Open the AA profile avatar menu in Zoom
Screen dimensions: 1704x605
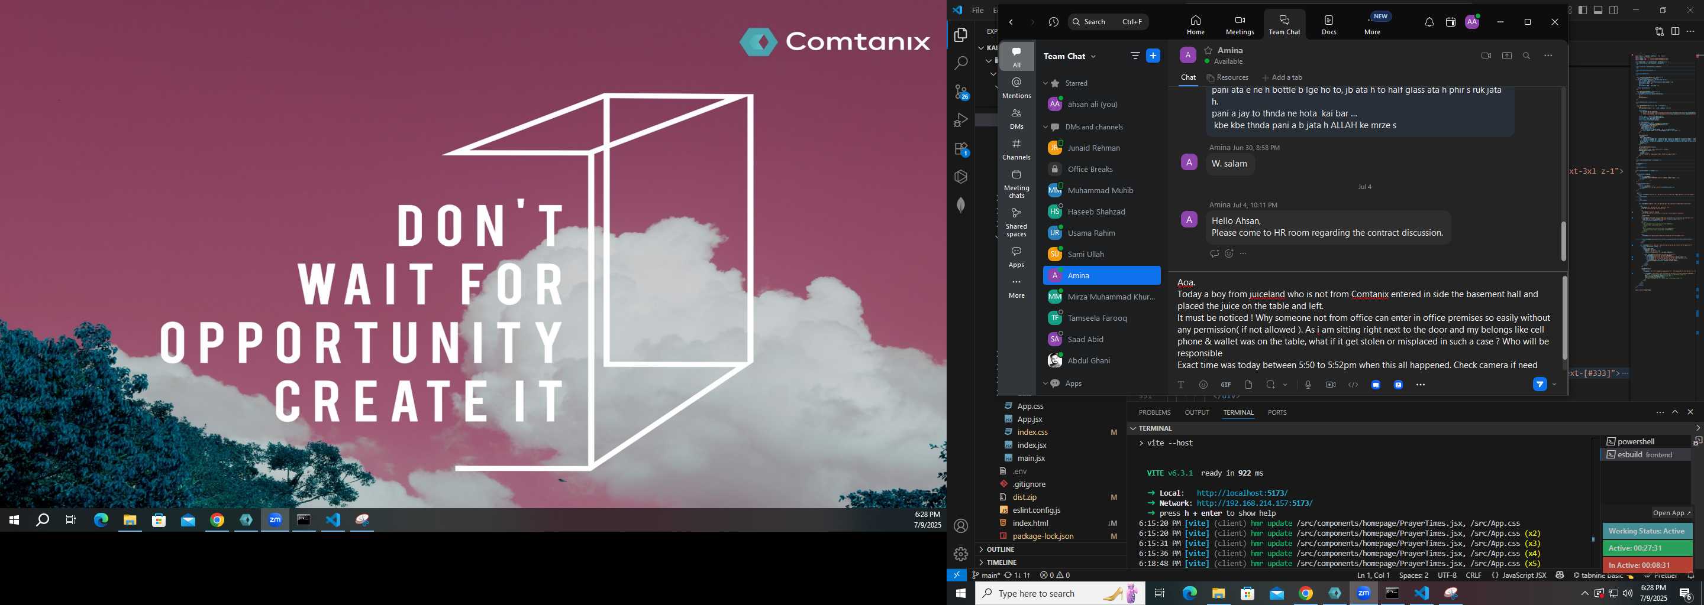click(1473, 22)
